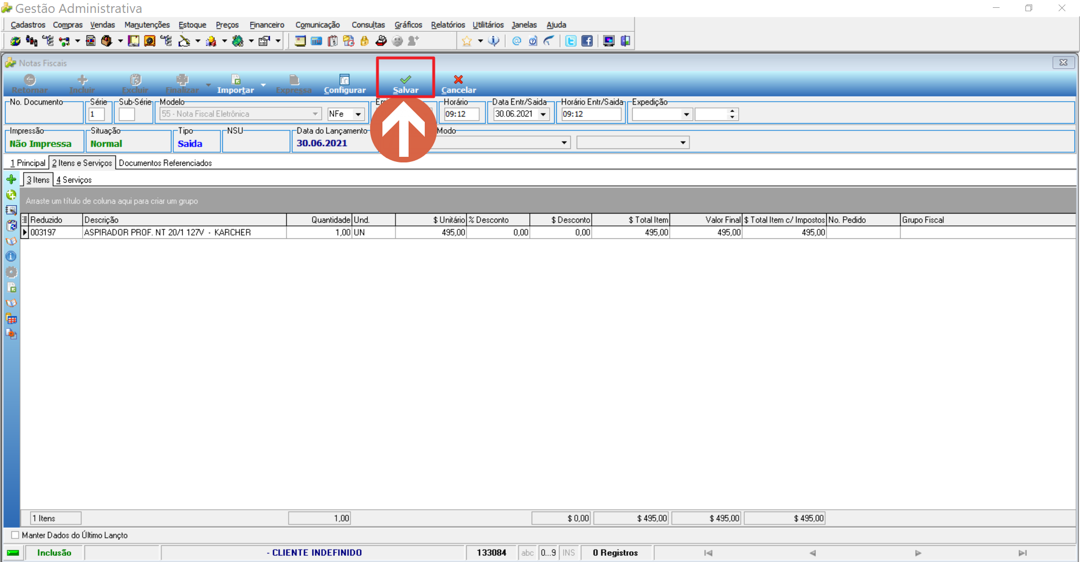Open Documentos Referenciados tab
Viewport: 1080px width, 562px height.
[x=165, y=163]
